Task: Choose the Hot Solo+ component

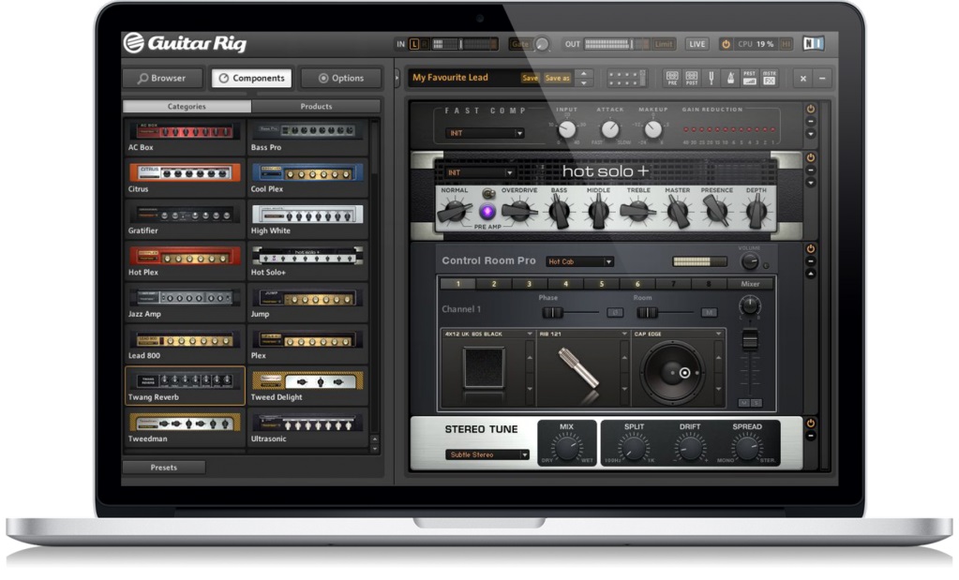Action: [307, 261]
